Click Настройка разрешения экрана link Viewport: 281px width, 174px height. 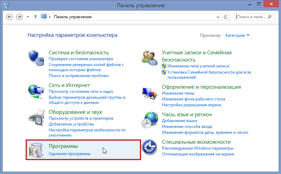coord(191,105)
